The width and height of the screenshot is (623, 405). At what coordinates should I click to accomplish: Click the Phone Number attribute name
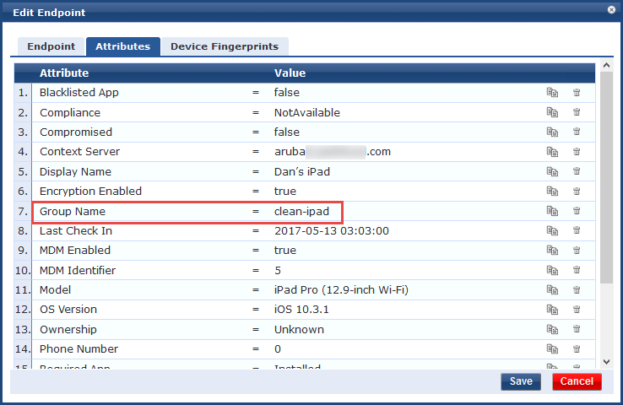pos(79,349)
